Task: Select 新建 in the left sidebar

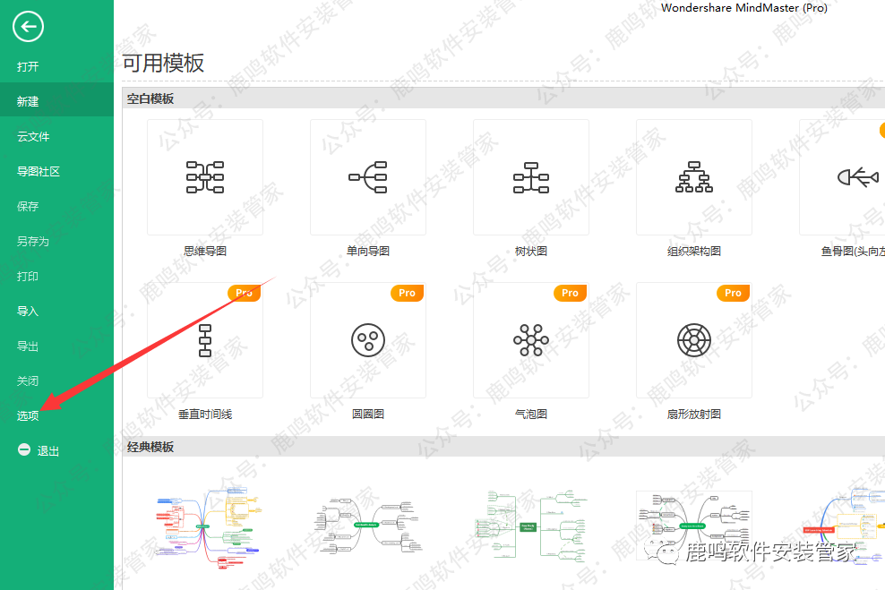Action: (28, 102)
